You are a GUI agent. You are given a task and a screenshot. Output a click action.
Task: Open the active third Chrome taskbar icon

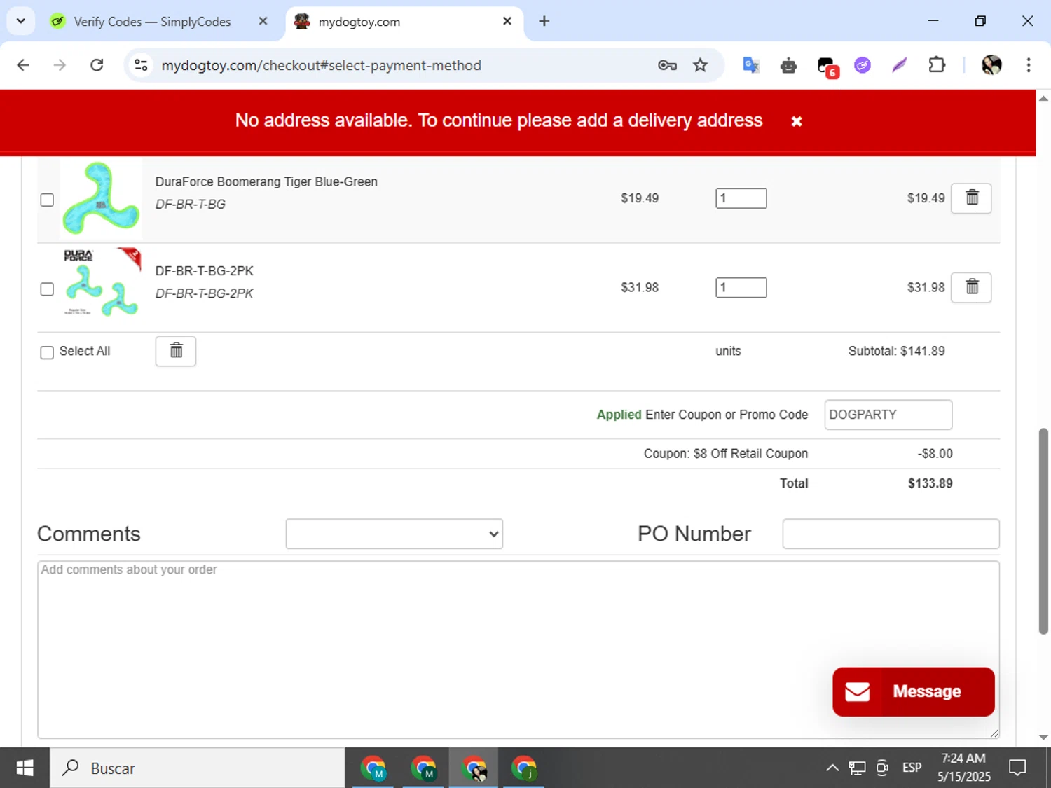click(x=474, y=768)
